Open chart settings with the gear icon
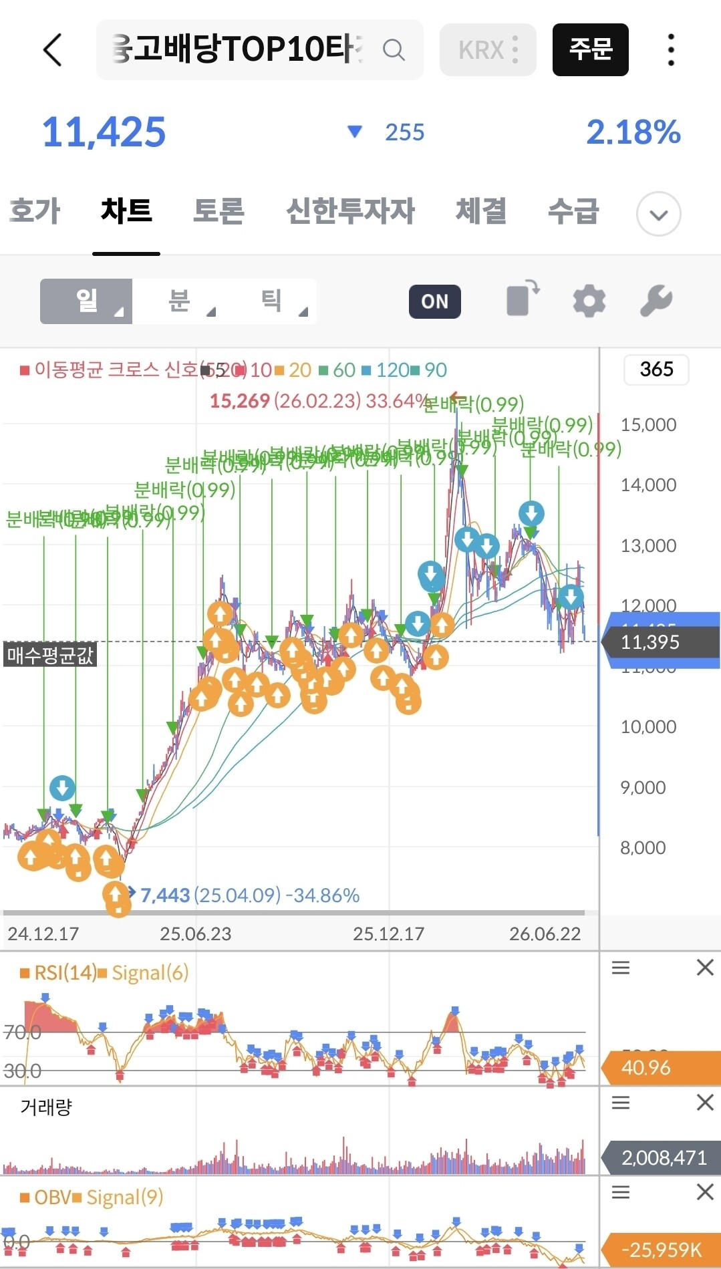 589,301
